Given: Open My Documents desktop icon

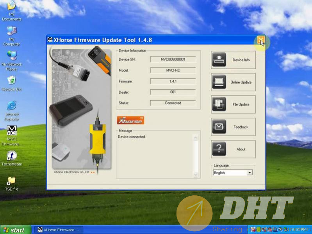Looking at the screenshot, I should 12,11.
